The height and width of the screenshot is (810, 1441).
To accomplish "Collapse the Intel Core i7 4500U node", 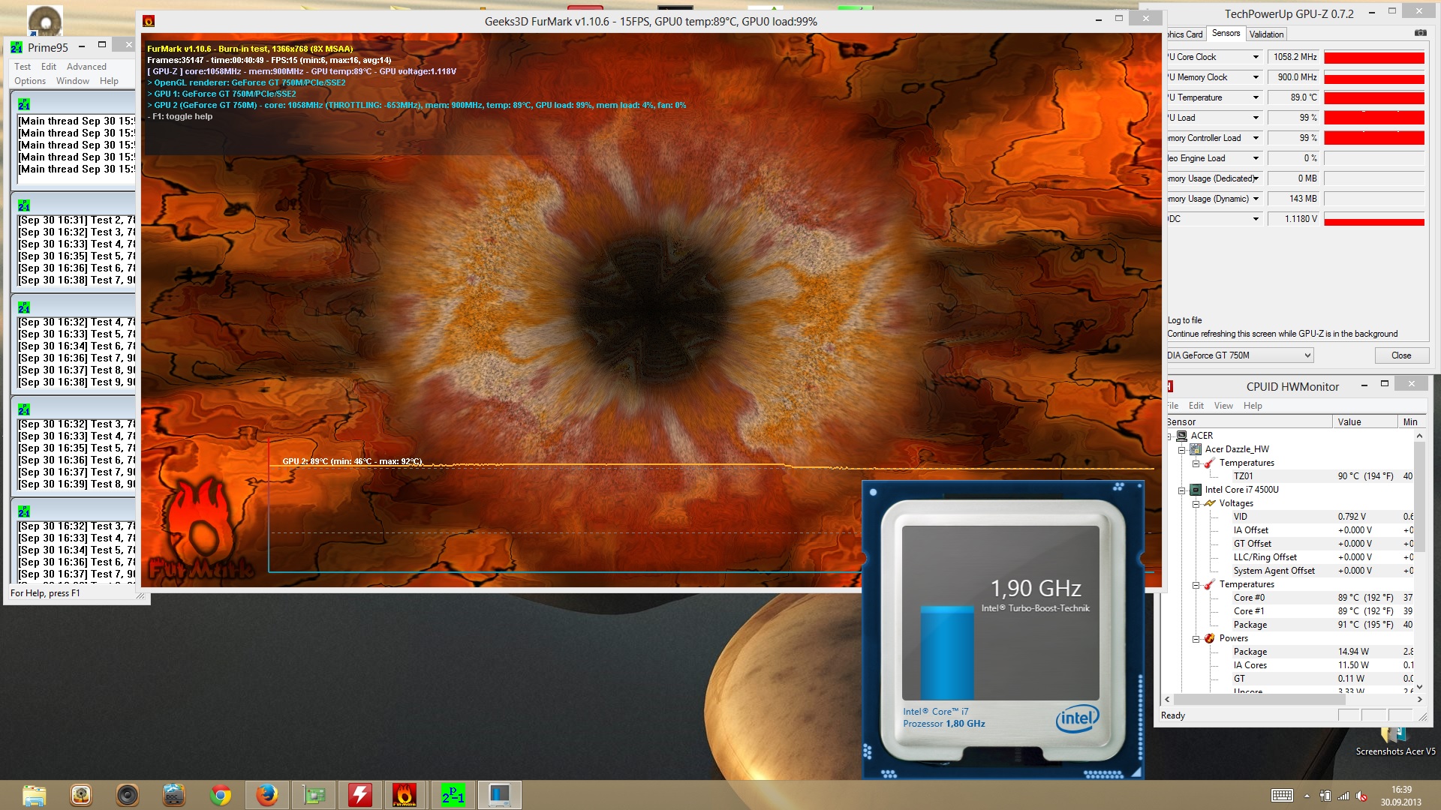I will [x=1181, y=490].
